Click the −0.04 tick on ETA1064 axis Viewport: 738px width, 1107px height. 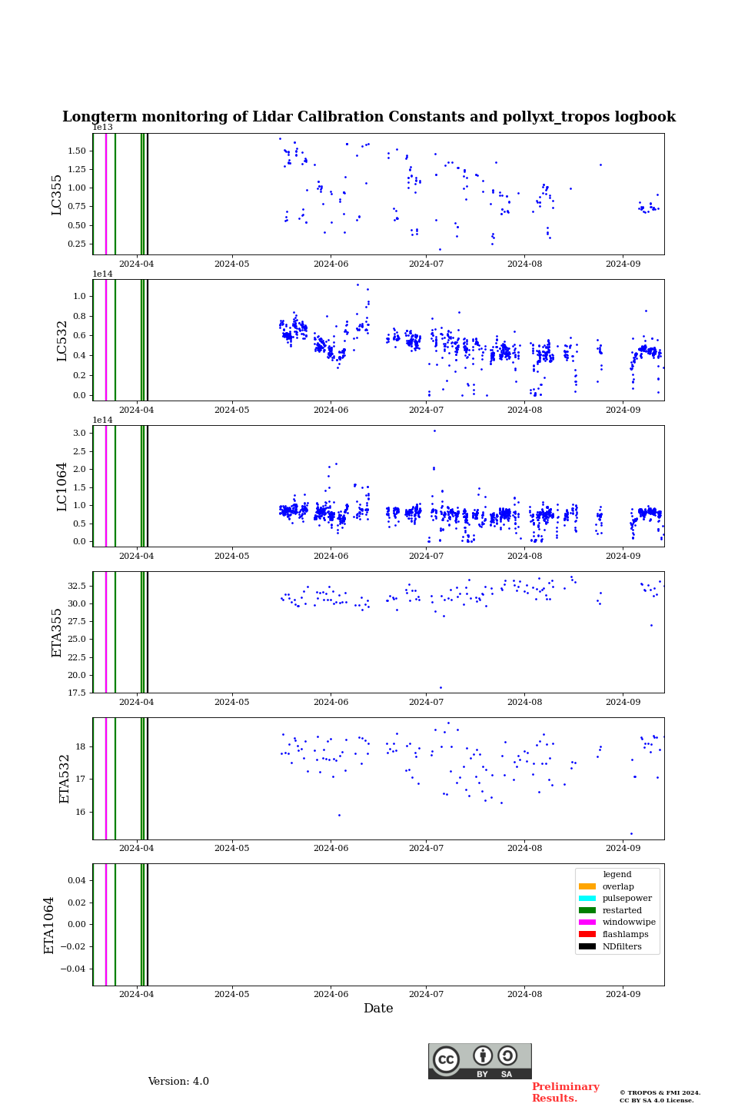tap(75, 969)
